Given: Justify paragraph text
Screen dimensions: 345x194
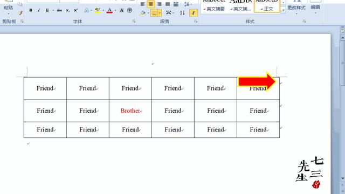Looking at the screenshot, I should pos(168,4).
